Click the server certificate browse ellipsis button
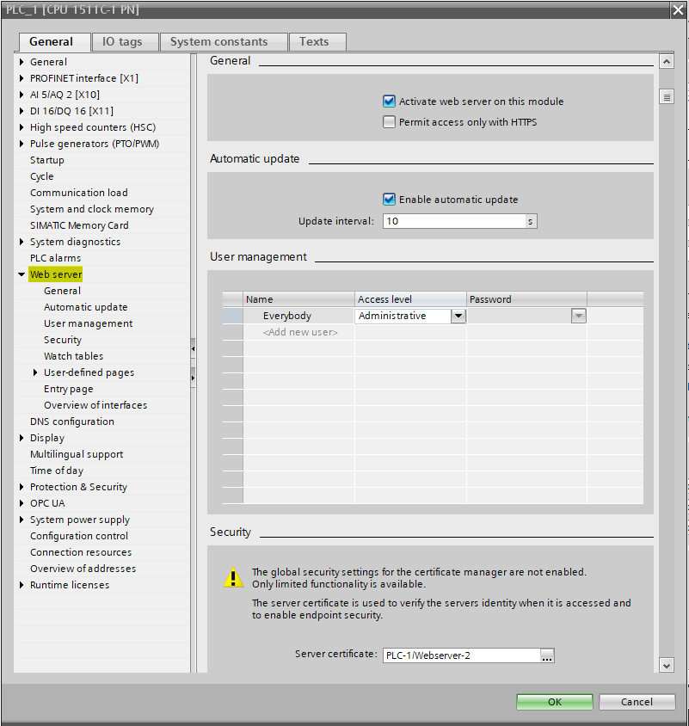The width and height of the screenshot is (689, 726). pos(547,655)
